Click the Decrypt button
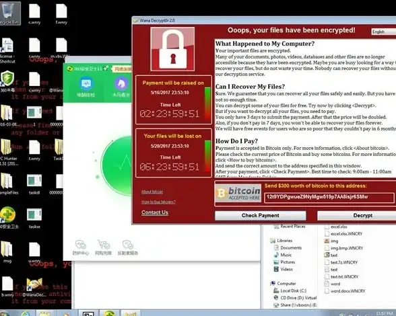 (x=362, y=215)
